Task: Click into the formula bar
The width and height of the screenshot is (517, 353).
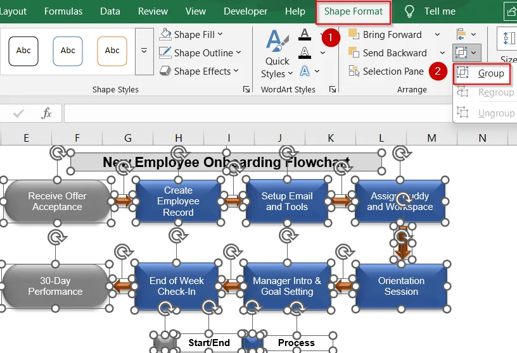Action: click(258, 113)
